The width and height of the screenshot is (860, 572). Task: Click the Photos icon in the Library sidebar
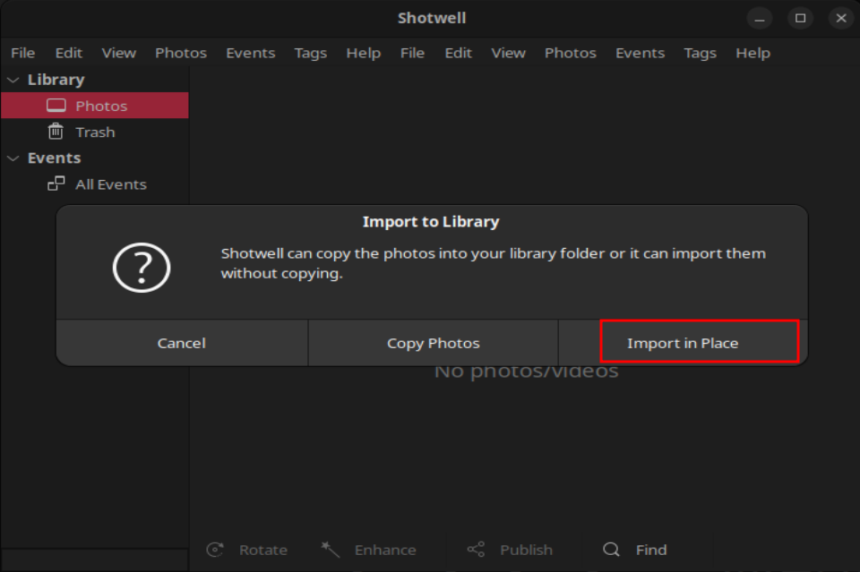point(56,106)
